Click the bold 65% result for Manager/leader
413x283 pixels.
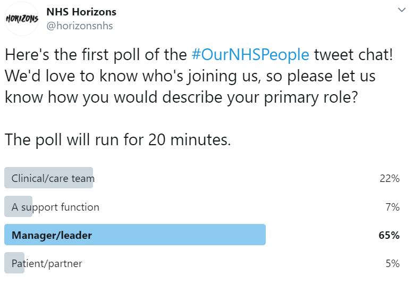(389, 235)
